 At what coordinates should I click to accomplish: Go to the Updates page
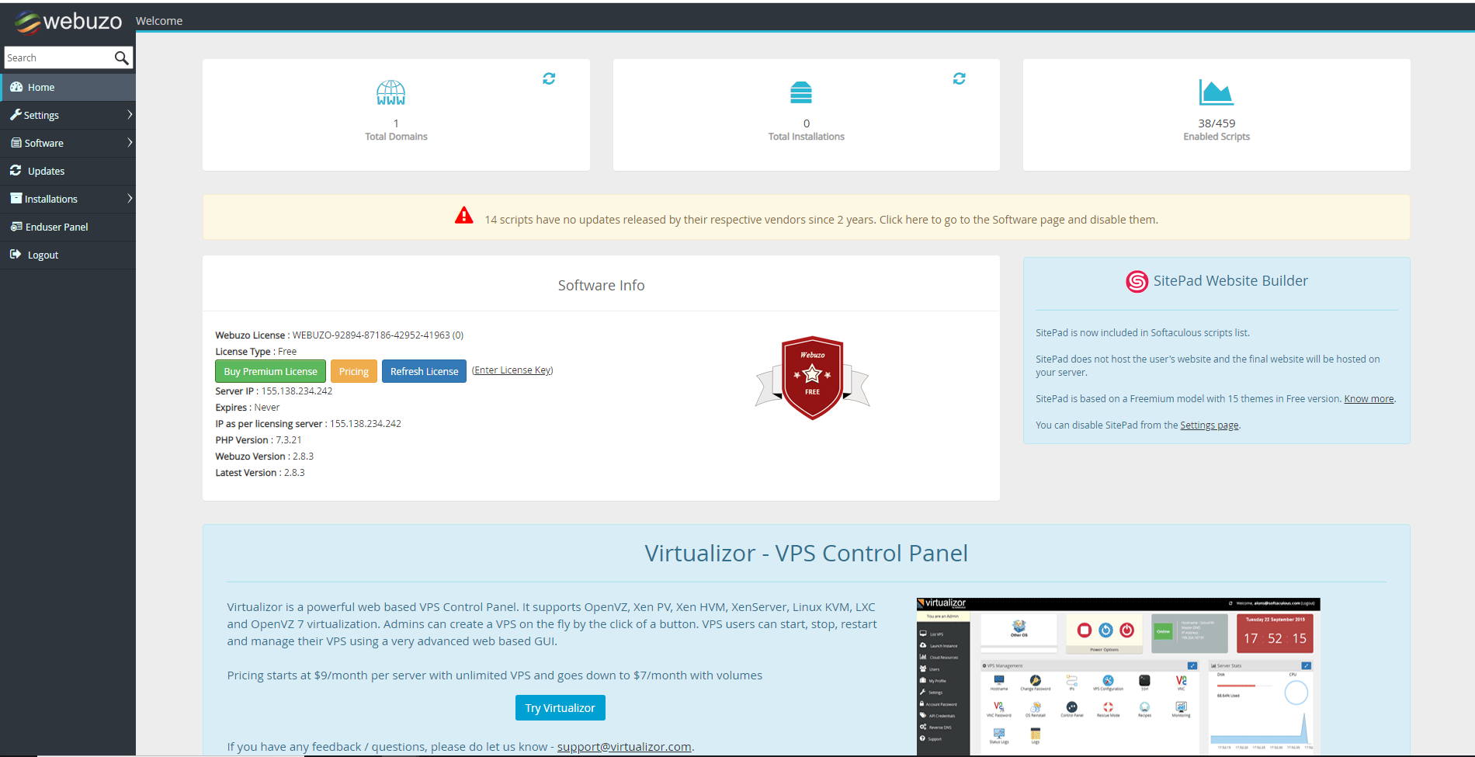tap(68, 171)
